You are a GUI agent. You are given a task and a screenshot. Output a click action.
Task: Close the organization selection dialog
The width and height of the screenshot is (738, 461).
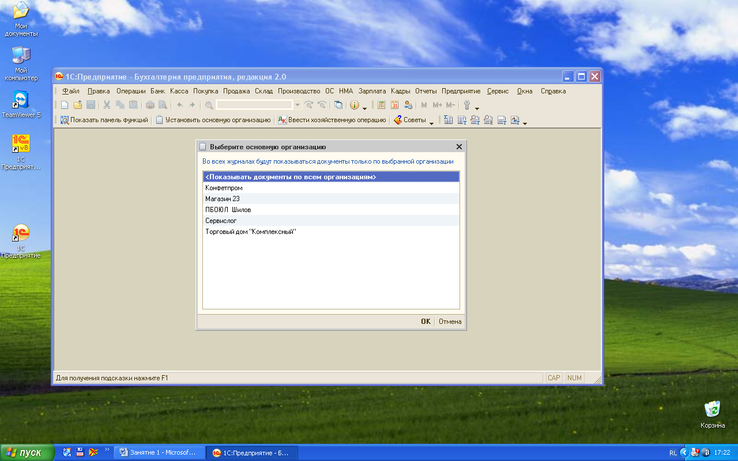tap(459, 147)
